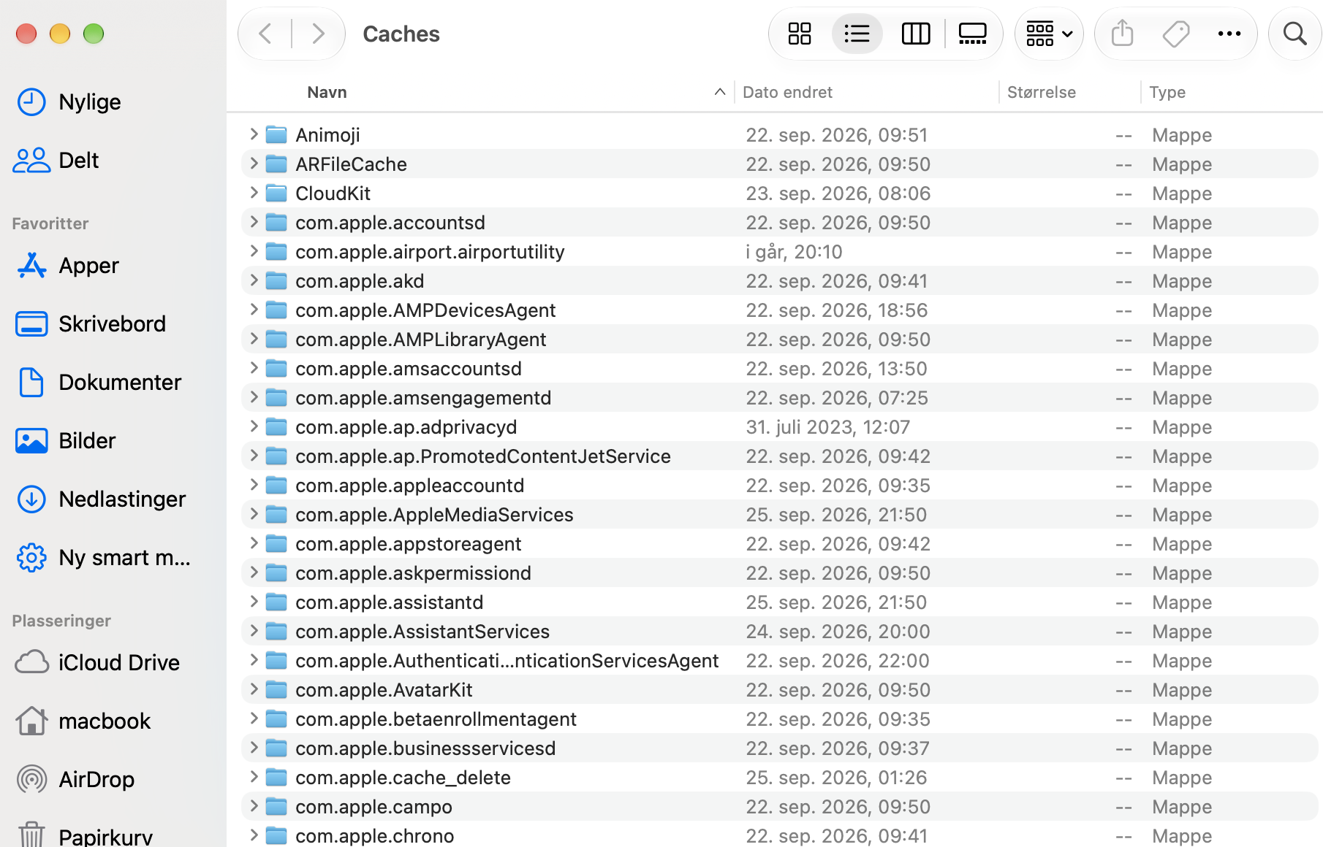1323x847 pixels.
Task: Select the com.apple.campo folder name
Action: (x=374, y=807)
